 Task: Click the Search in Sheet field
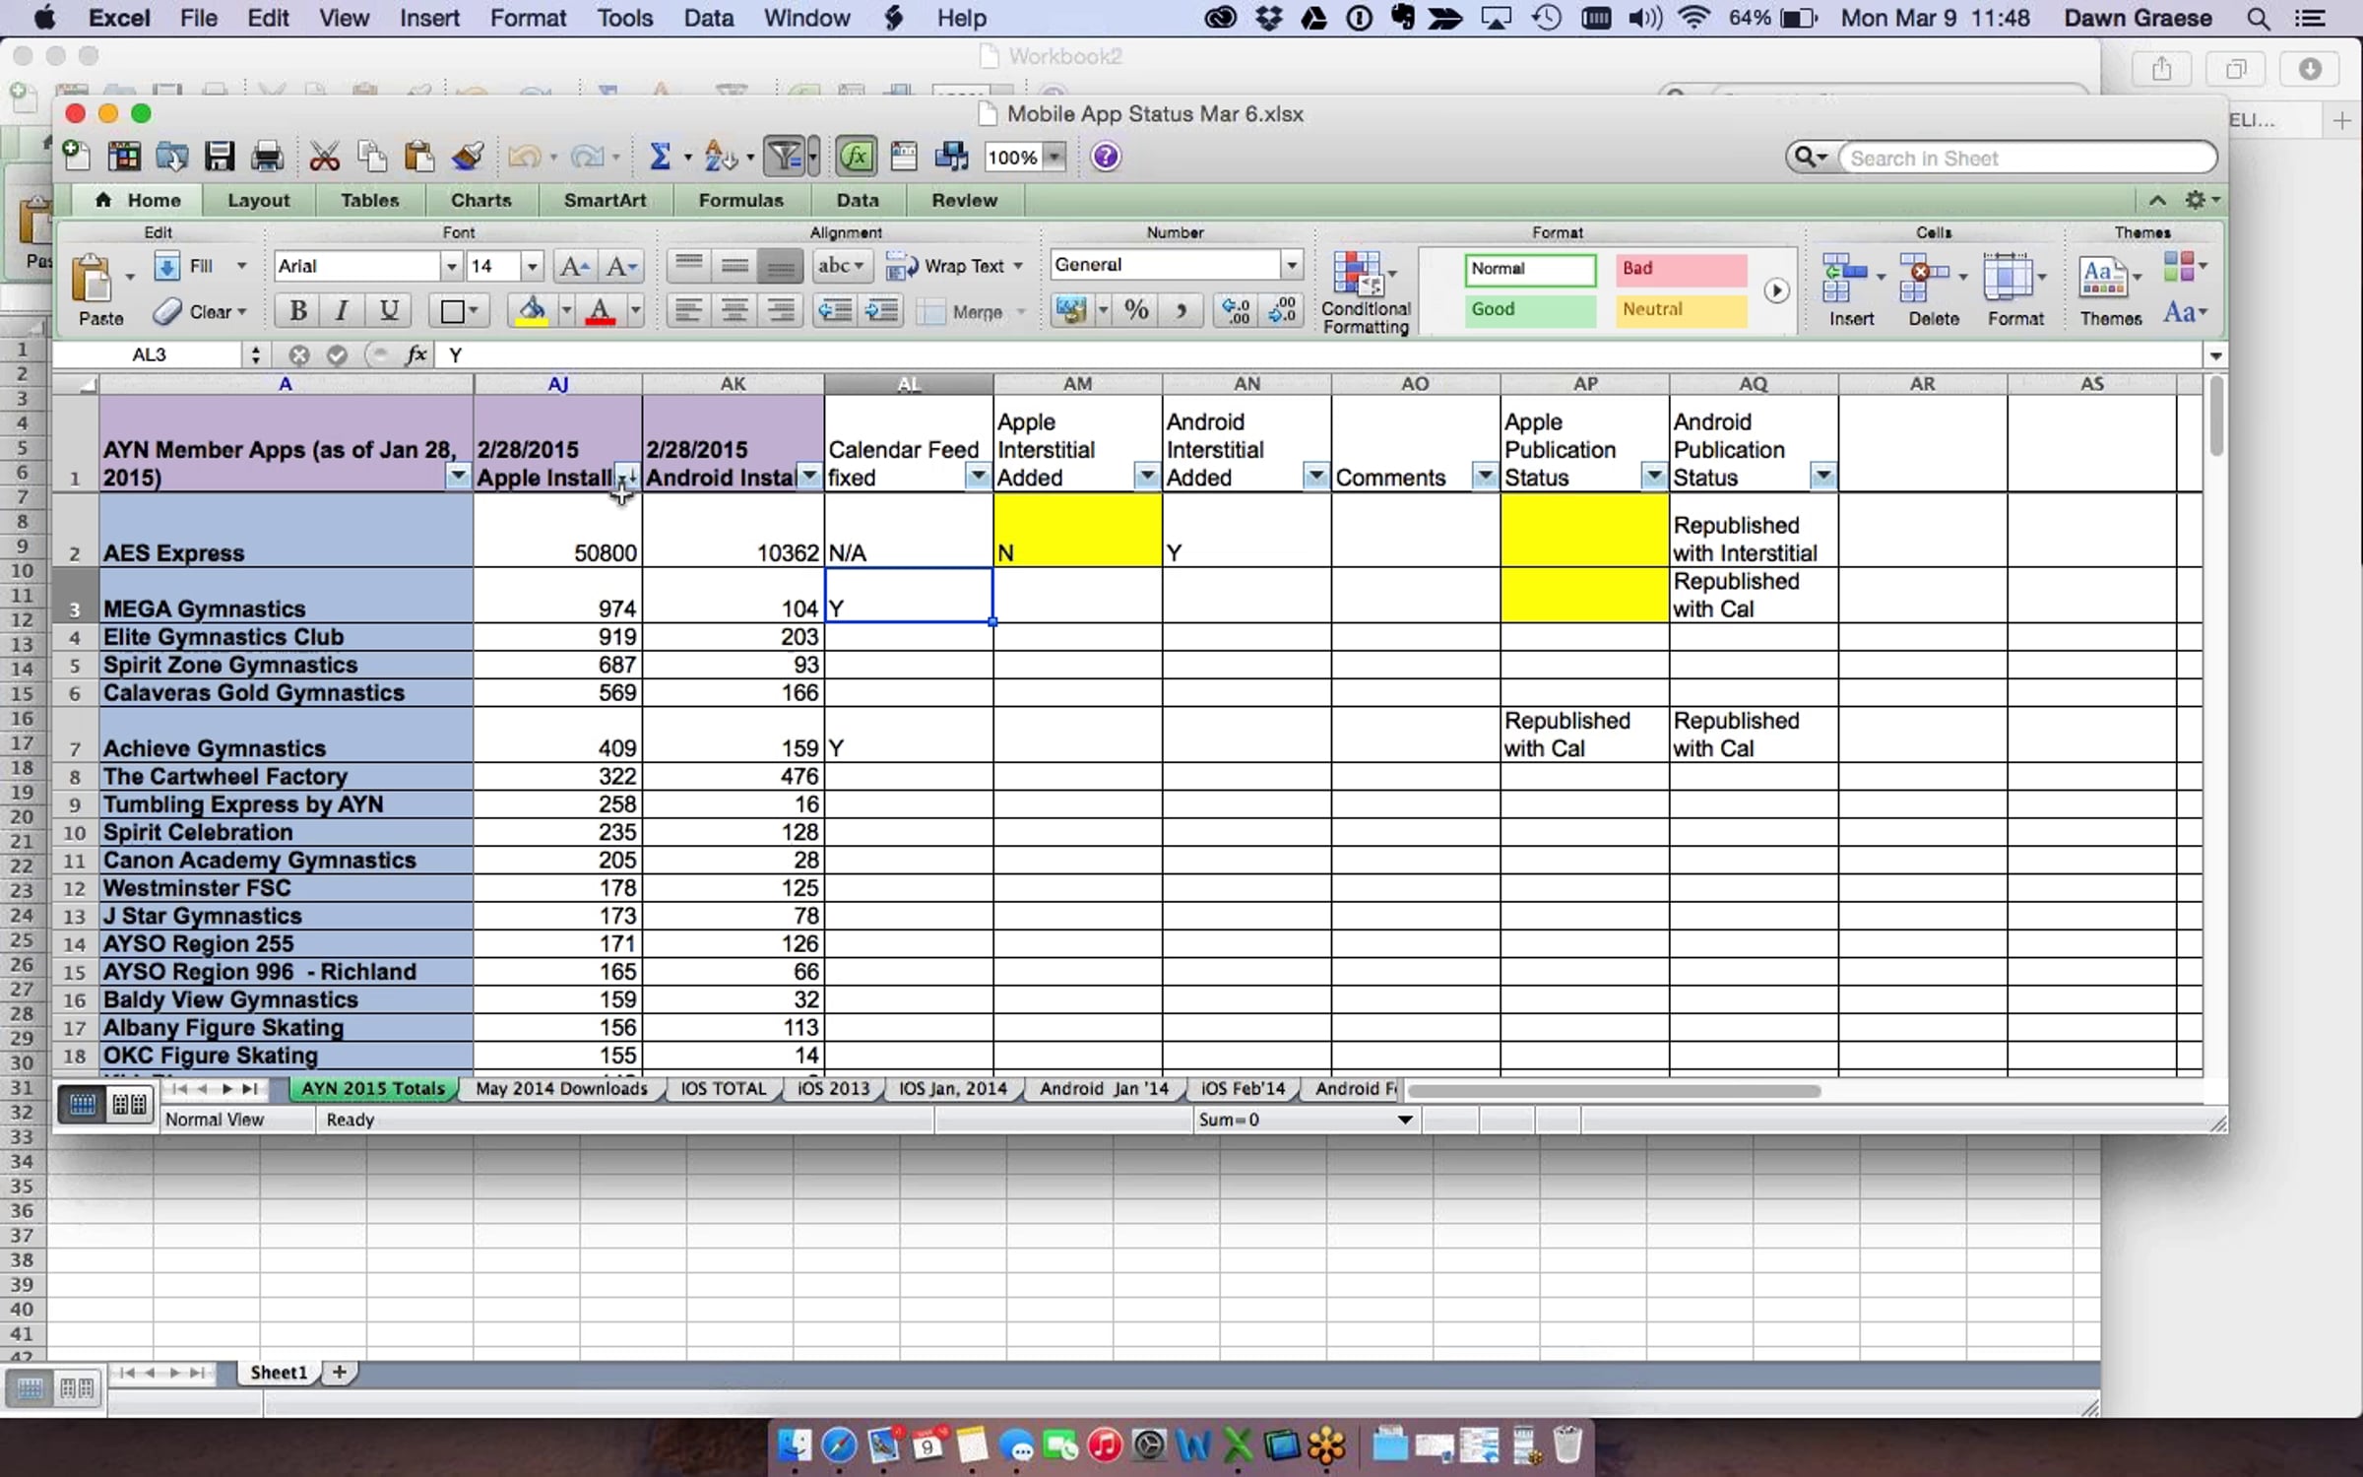[2028, 158]
